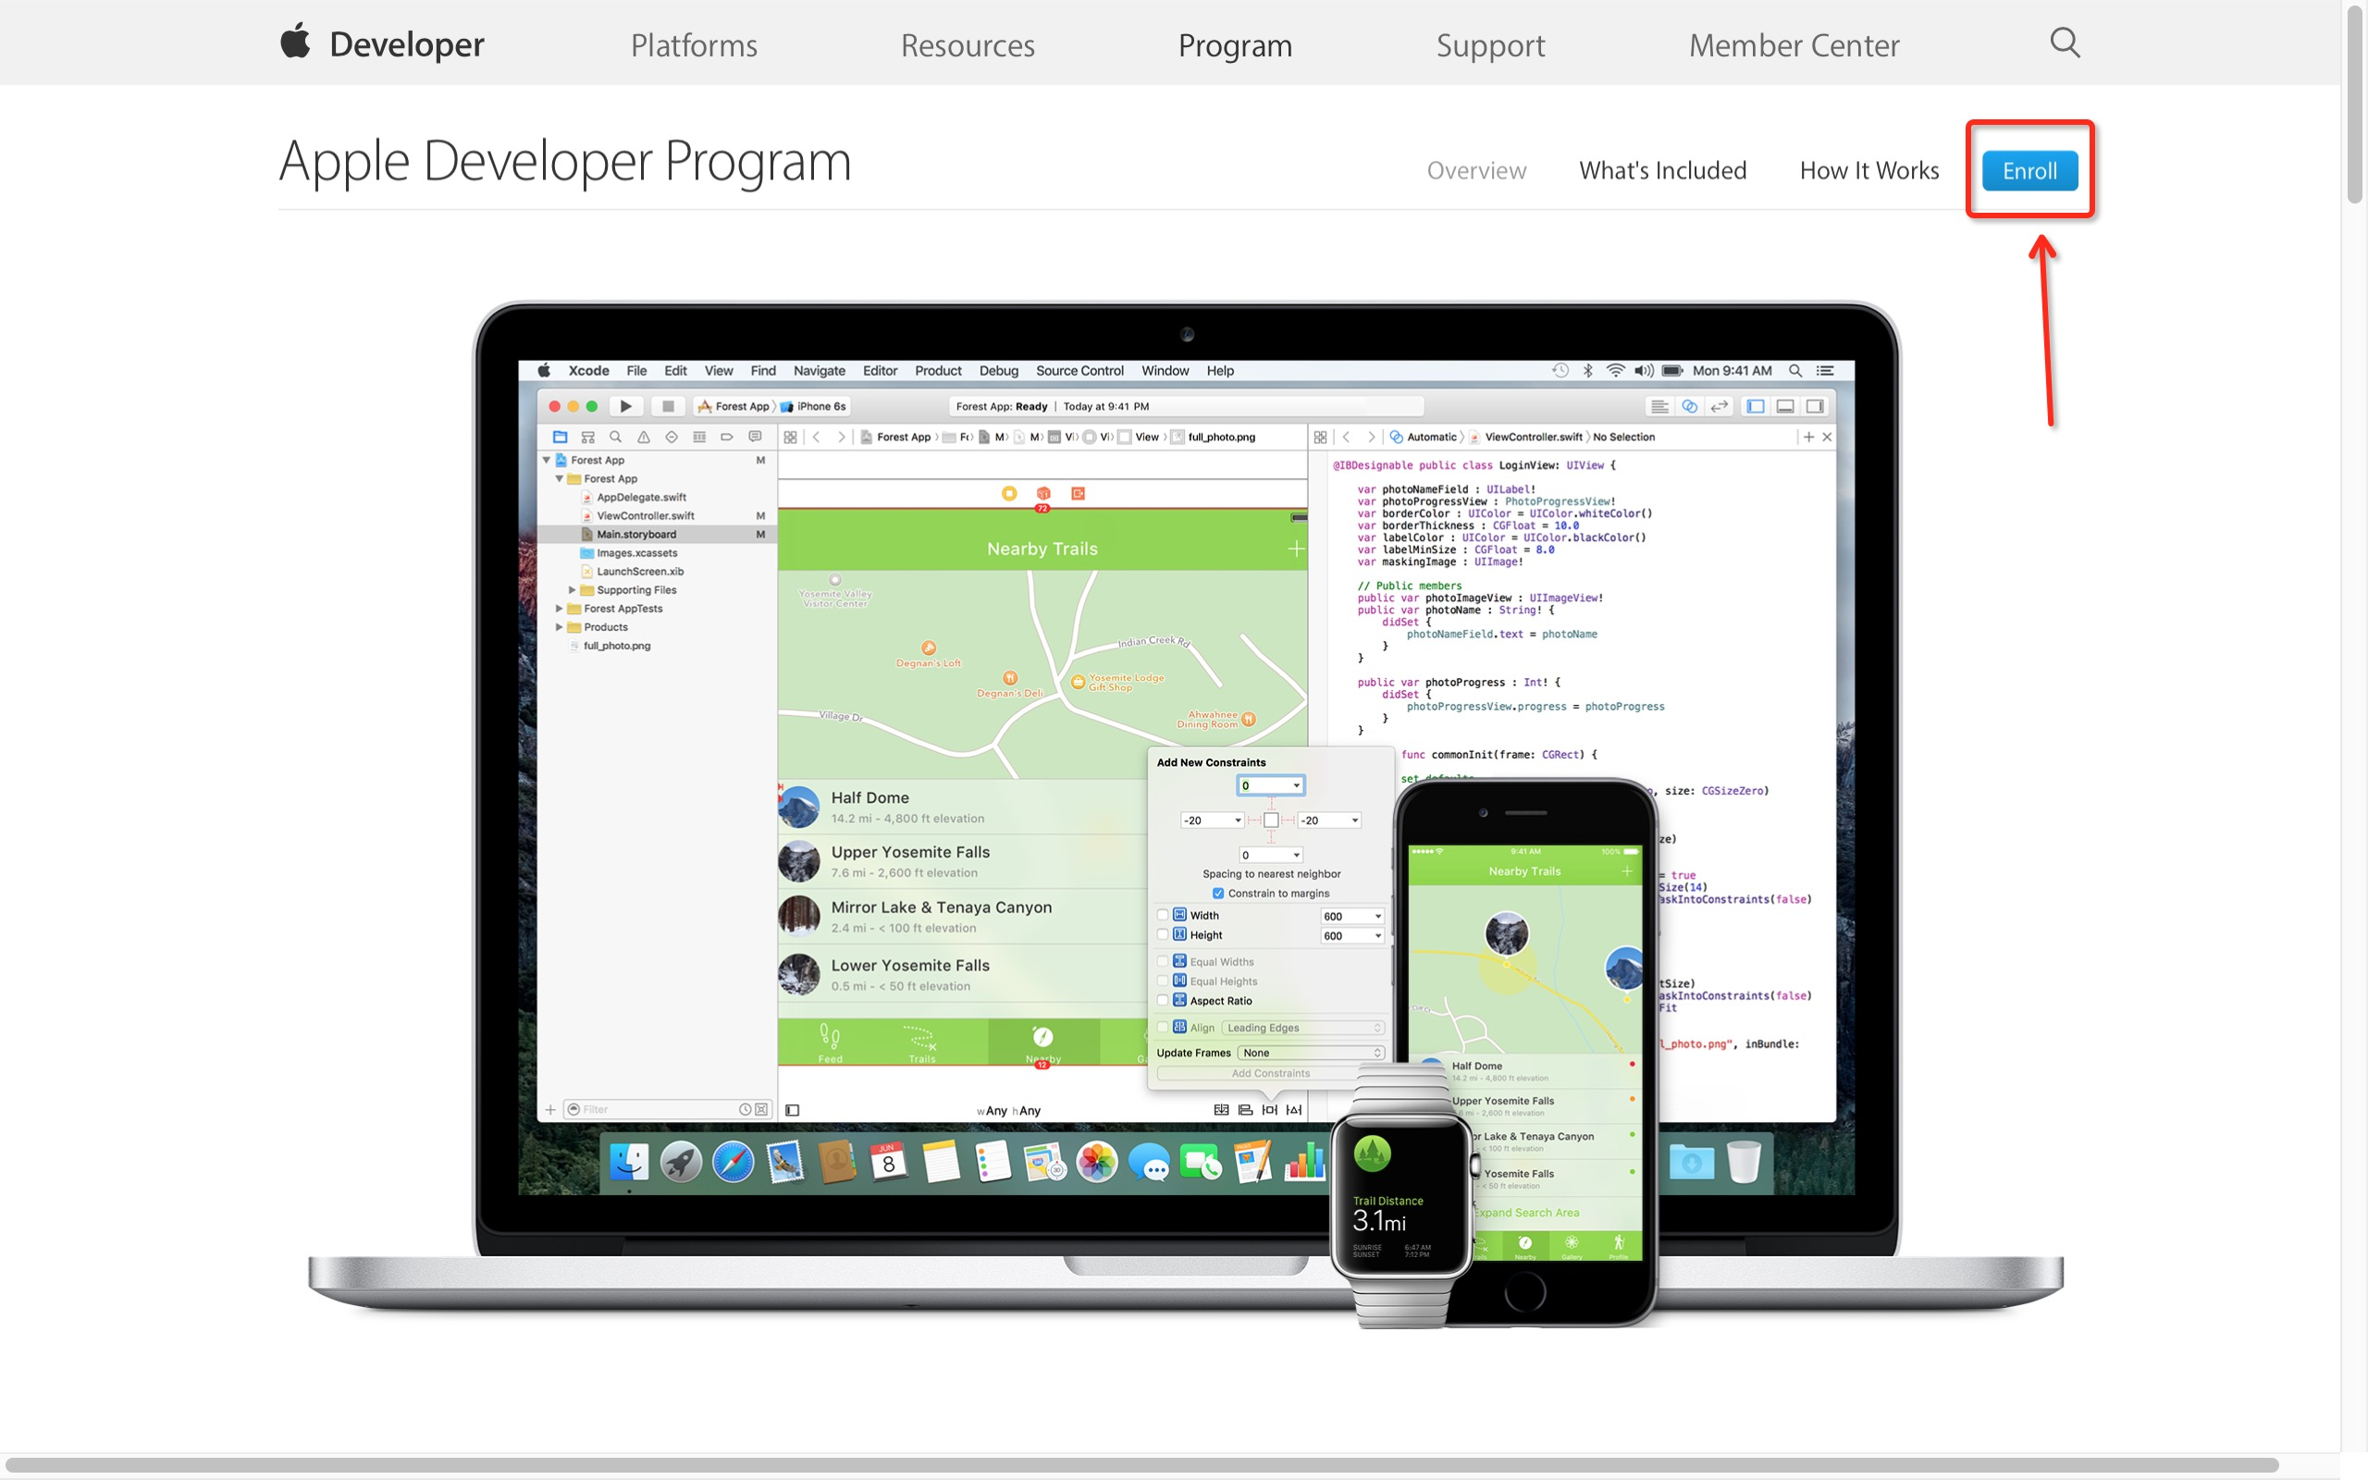Select the Report navigator speech bubble icon
Image resolution: width=2368 pixels, height=1480 pixels.
755,437
